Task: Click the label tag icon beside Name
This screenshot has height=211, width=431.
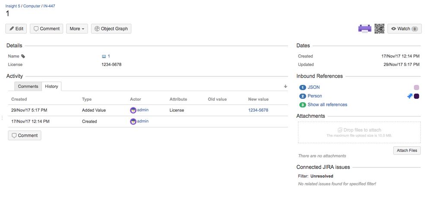Action: click(x=23, y=57)
